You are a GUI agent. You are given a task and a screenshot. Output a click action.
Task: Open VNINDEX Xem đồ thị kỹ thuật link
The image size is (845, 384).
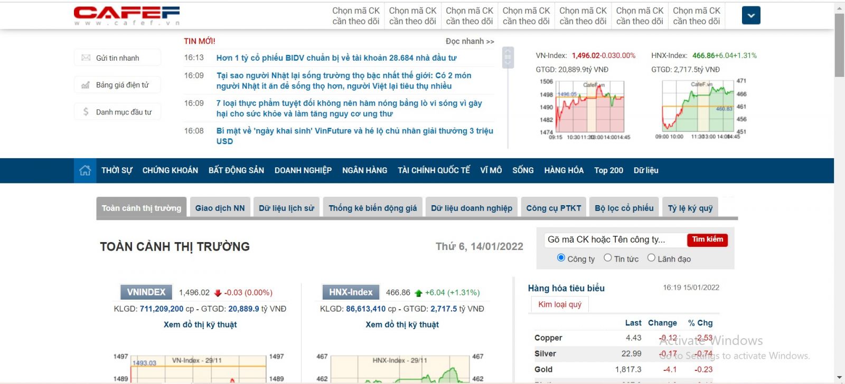click(200, 325)
